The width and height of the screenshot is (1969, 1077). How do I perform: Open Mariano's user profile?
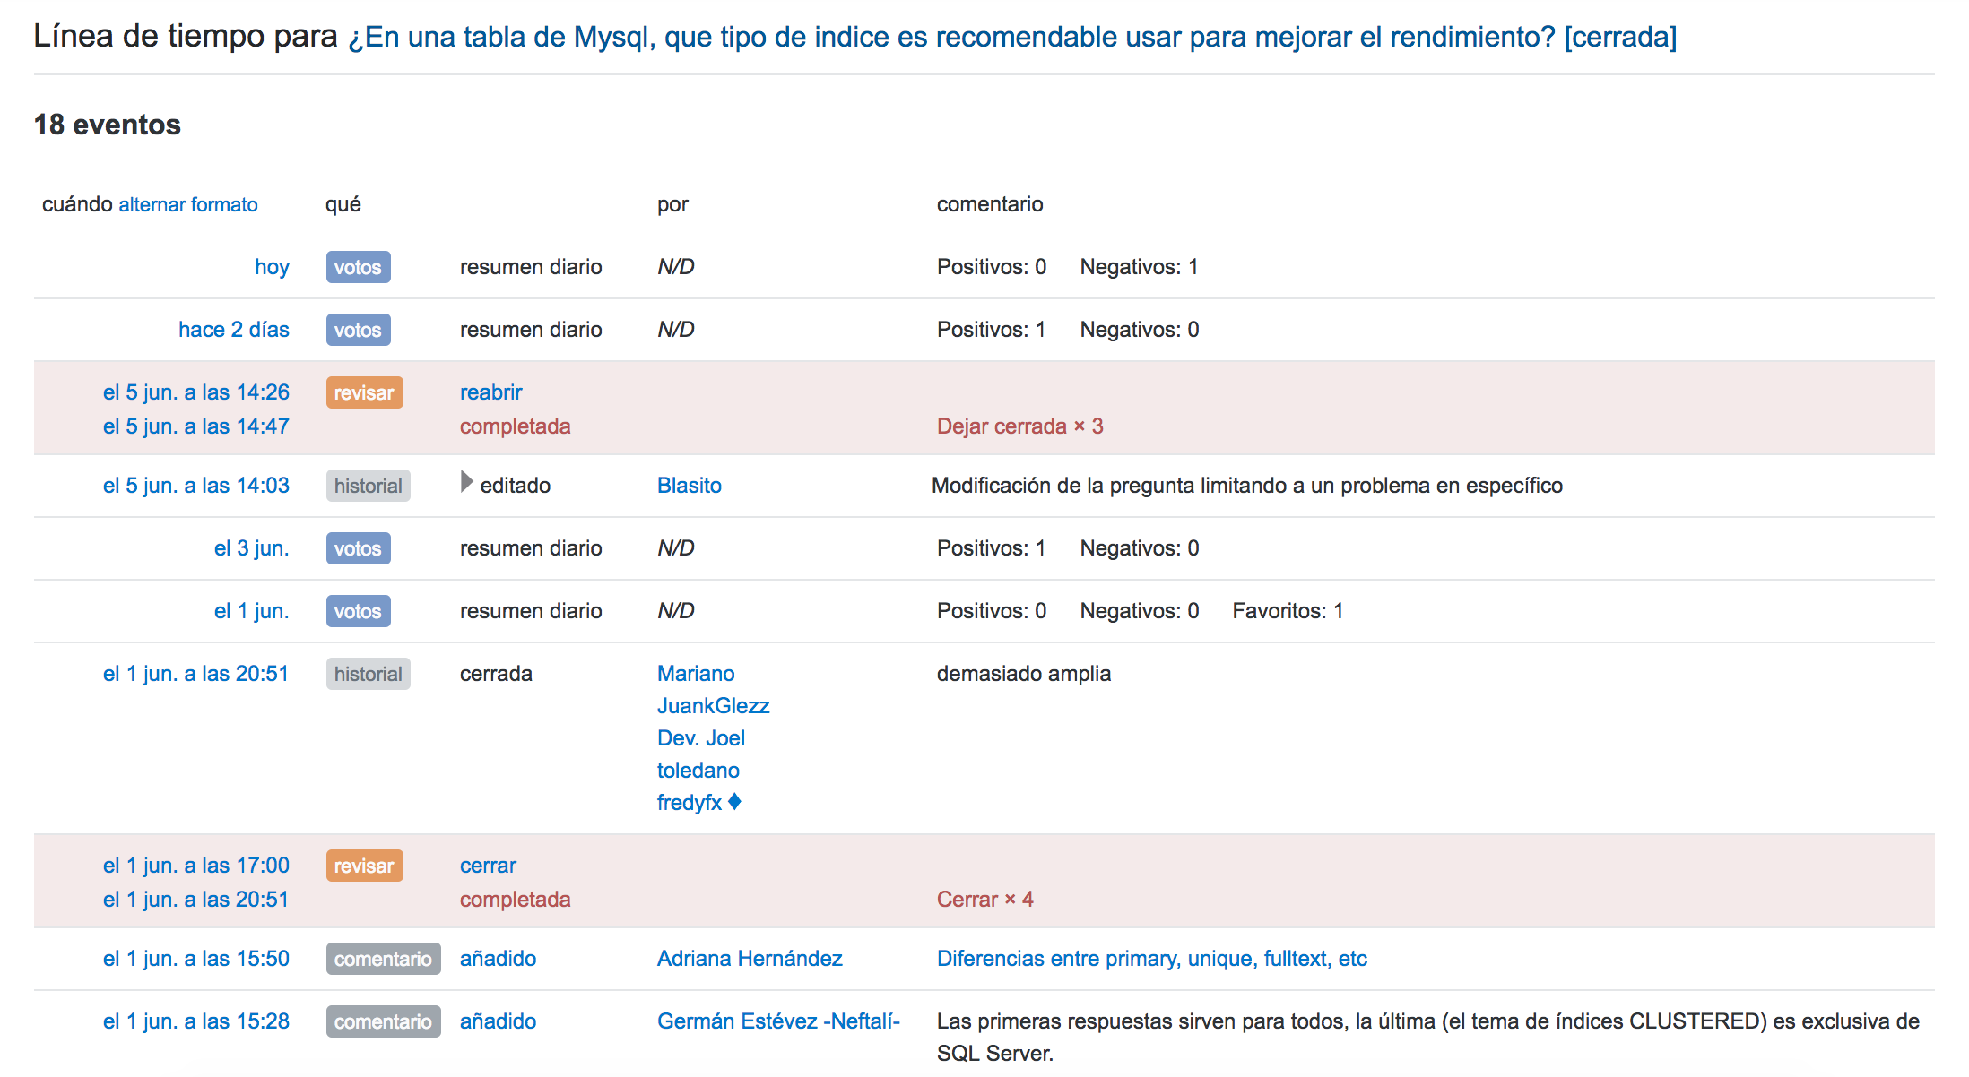696,674
